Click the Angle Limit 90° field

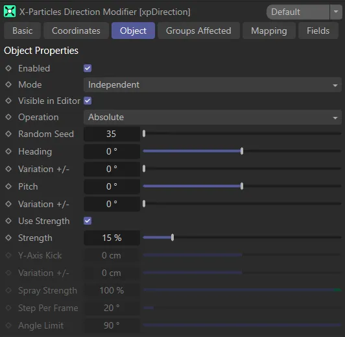pos(112,325)
